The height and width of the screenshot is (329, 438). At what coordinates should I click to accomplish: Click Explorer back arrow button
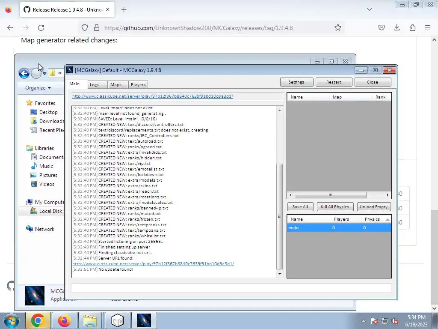click(x=24, y=73)
